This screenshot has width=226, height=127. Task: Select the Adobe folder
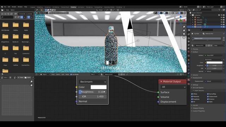pyautogui.click(x=26, y=26)
